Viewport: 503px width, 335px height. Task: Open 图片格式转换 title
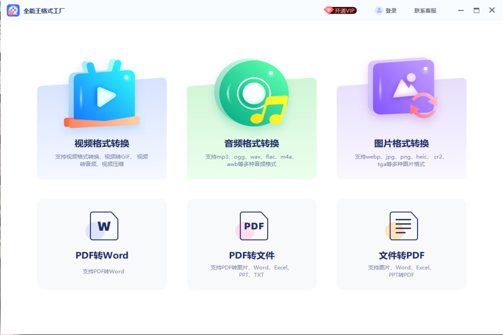401,143
